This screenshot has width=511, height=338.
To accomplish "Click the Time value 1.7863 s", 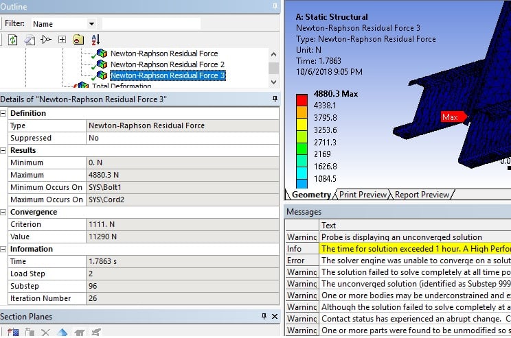I will pos(183,261).
